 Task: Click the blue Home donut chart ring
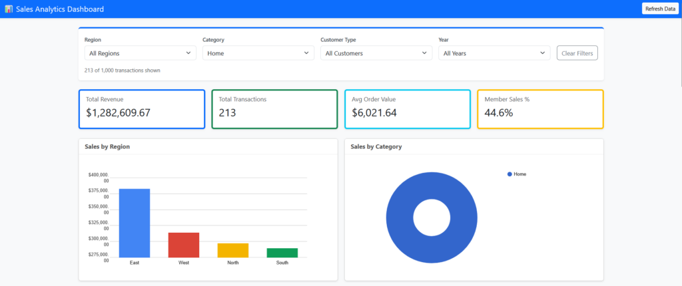coord(399,217)
